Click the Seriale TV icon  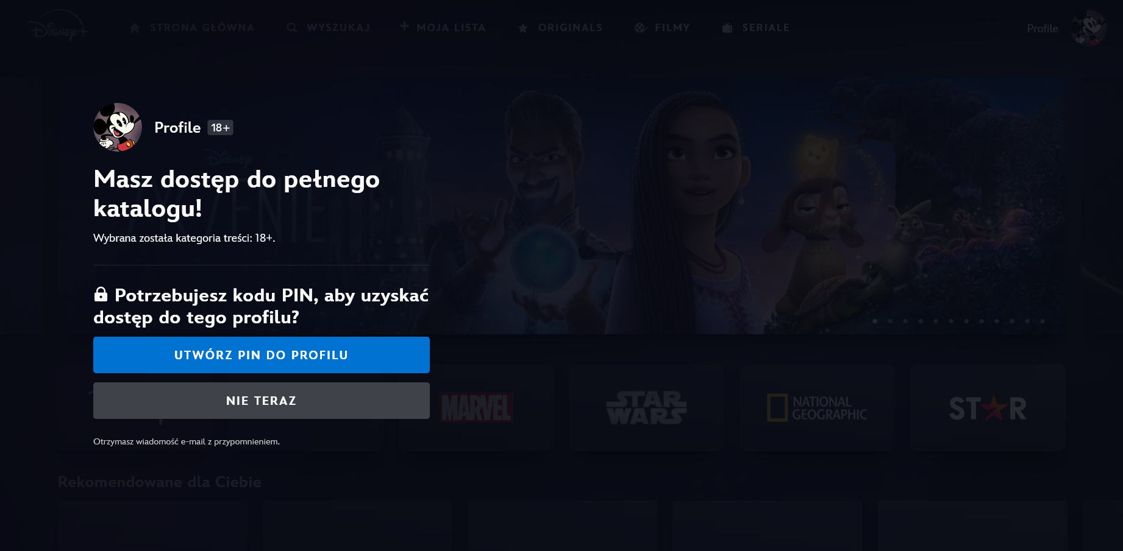pos(727,28)
